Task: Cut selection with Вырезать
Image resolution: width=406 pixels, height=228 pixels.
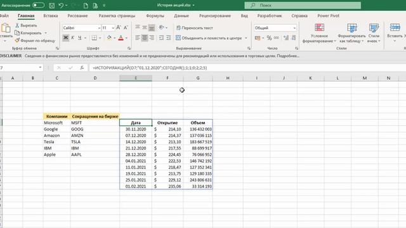Action: tap(26, 25)
